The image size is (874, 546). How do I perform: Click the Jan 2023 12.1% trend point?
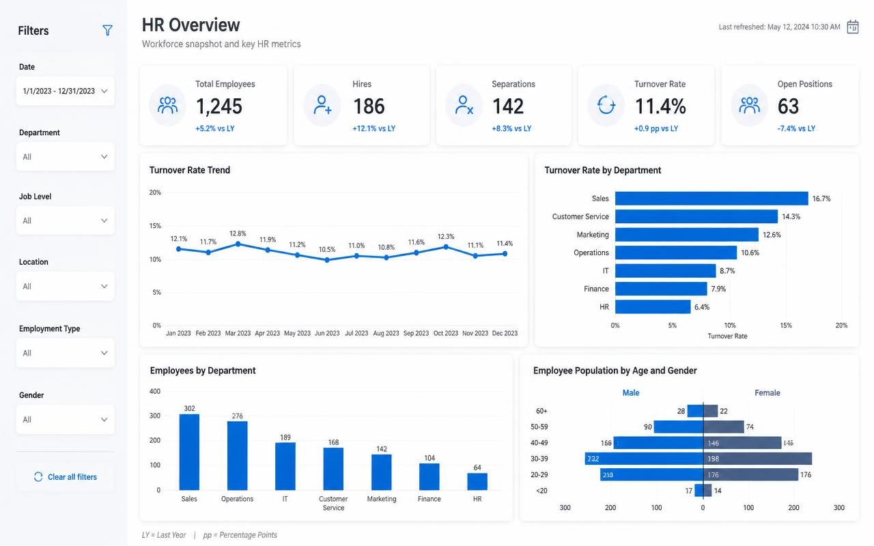coord(179,249)
